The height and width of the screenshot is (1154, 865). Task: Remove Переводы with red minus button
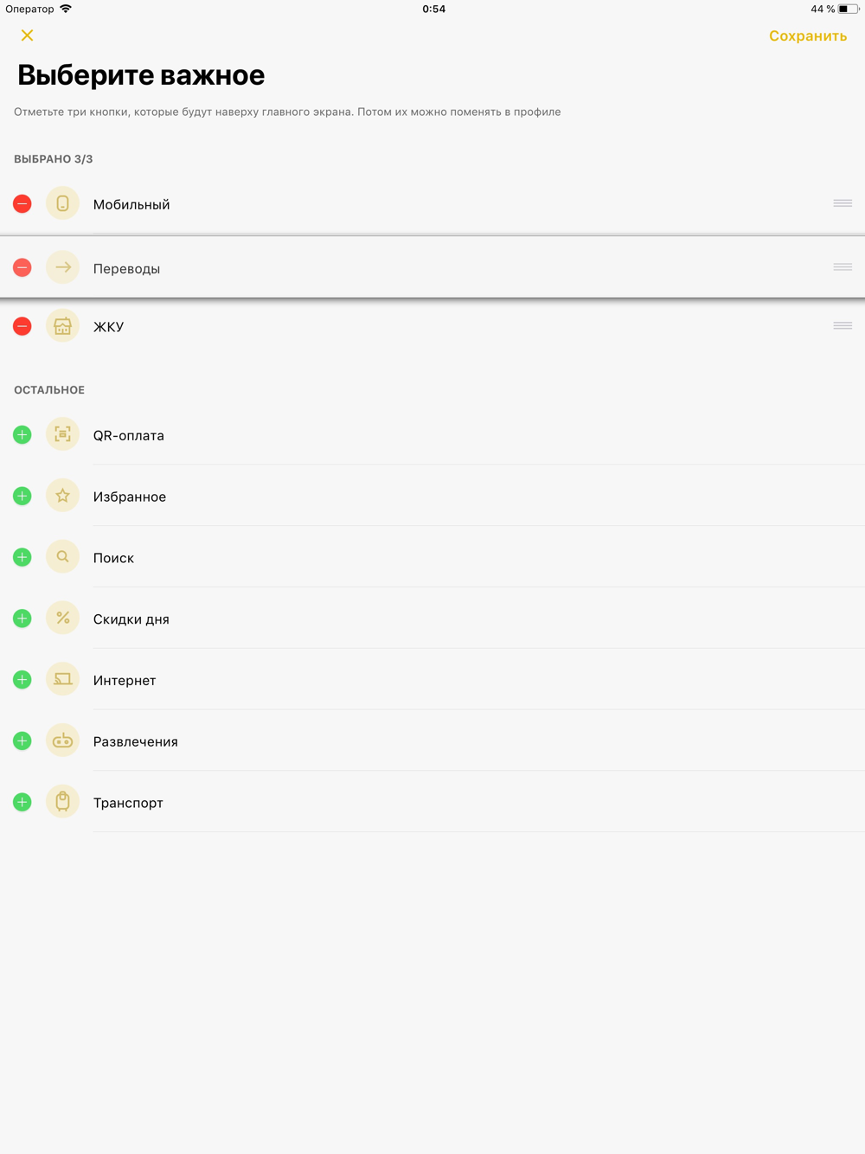click(x=22, y=268)
